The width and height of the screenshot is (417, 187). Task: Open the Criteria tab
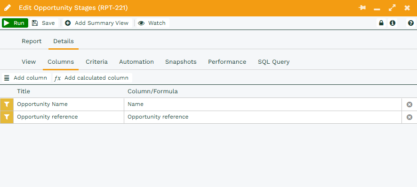point(96,62)
